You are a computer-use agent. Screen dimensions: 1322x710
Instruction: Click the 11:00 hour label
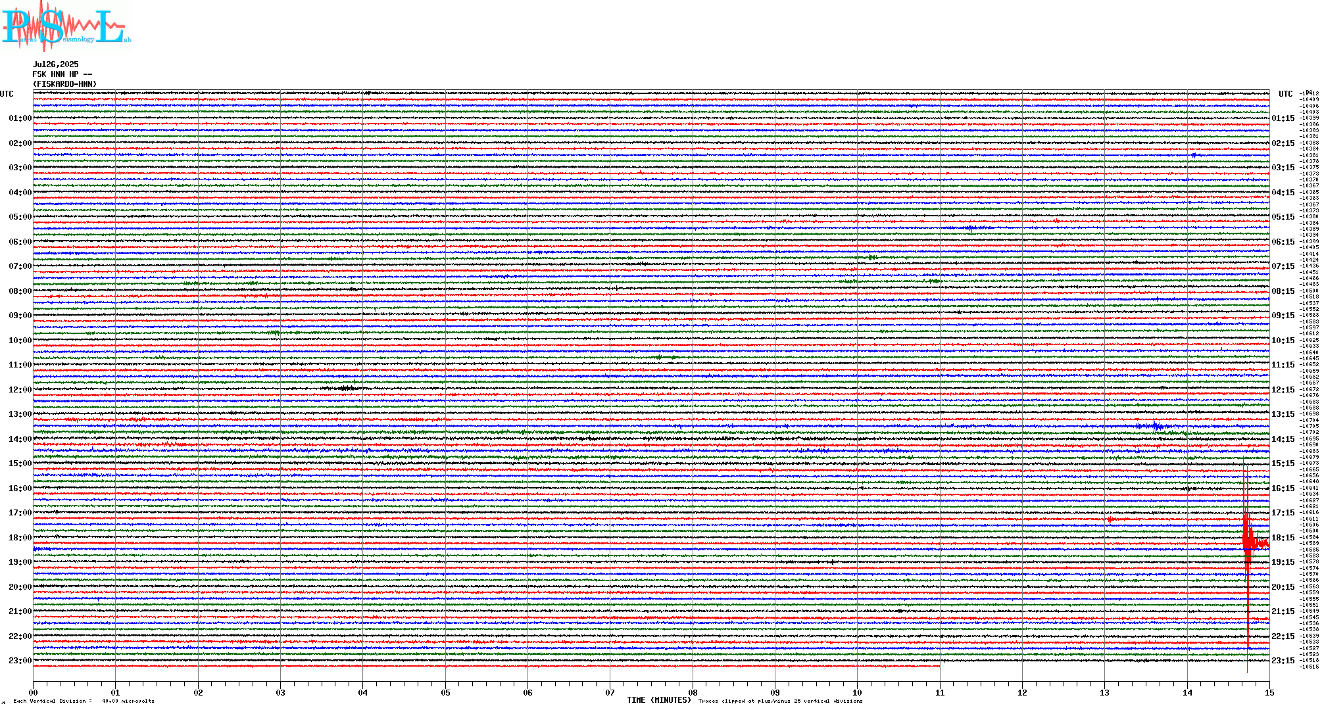[x=20, y=365]
